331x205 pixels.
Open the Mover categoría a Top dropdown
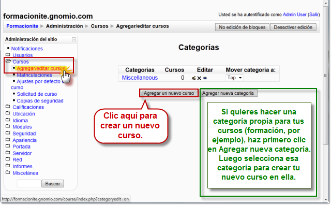tap(234, 78)
